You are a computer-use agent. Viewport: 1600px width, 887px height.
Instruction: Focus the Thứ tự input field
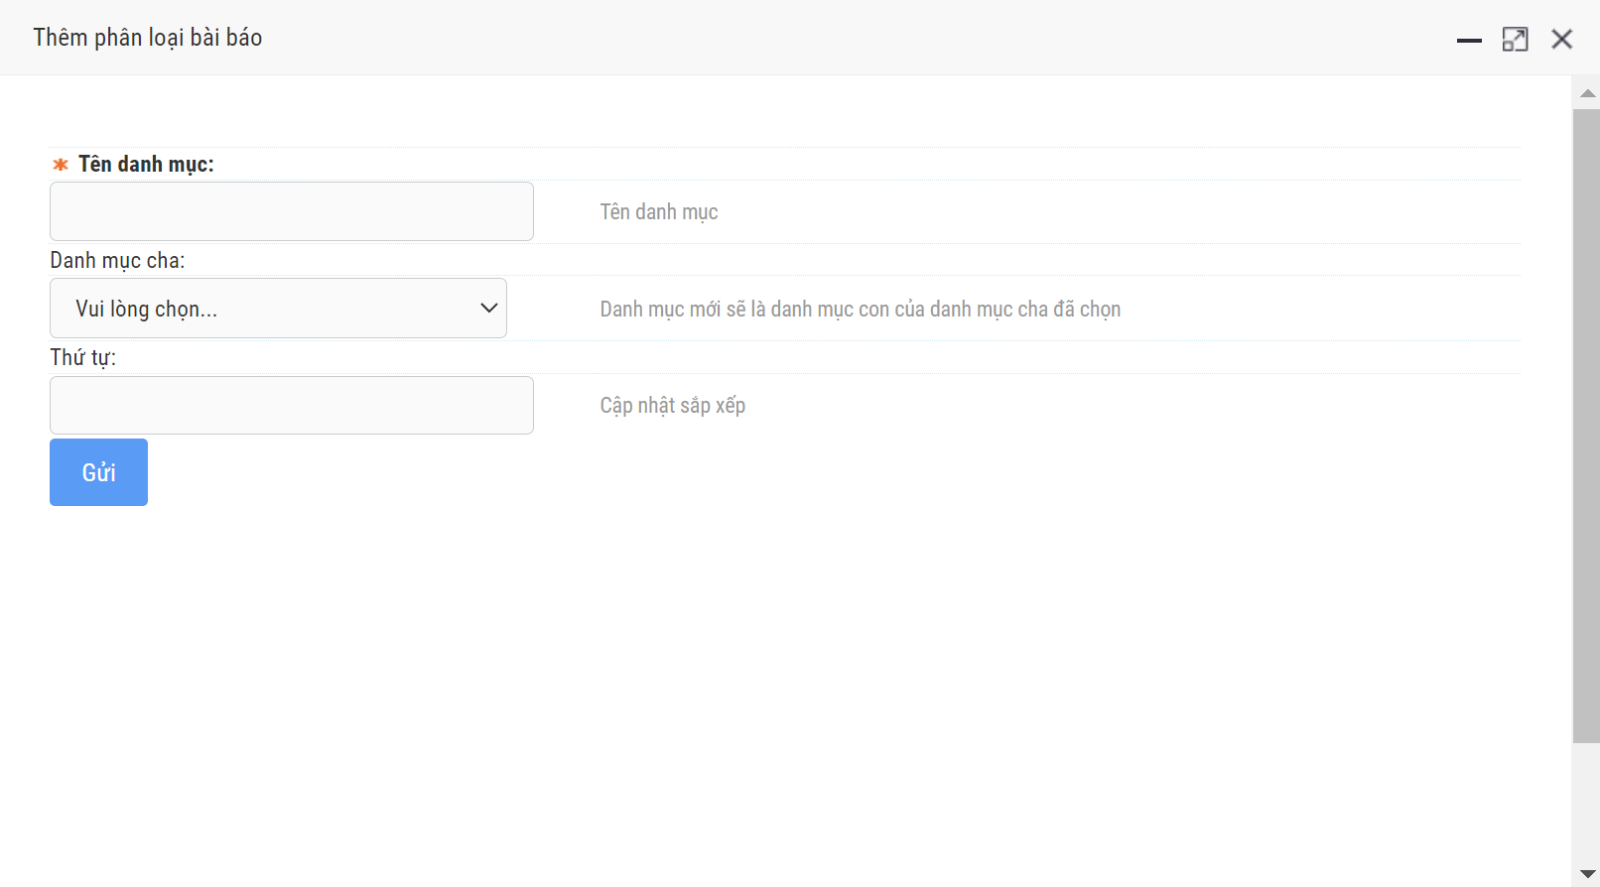pos(292,405)
